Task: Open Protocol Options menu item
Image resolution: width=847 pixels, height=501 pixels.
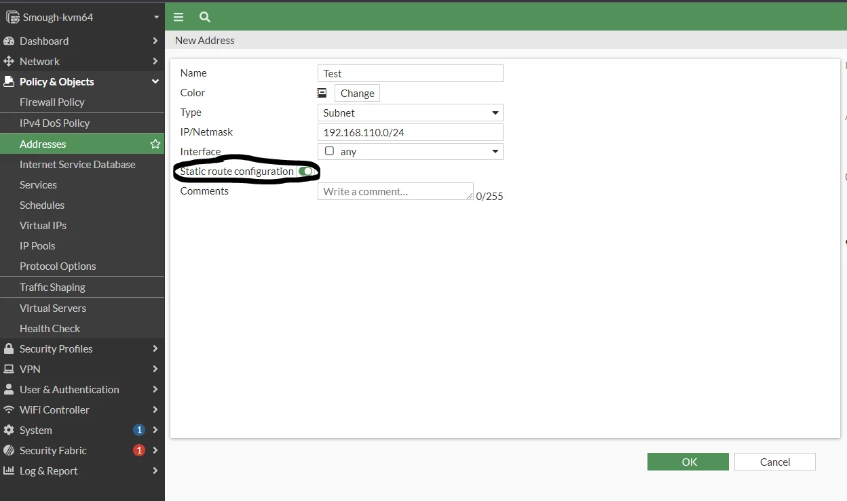Action: [x=82, y=266]
